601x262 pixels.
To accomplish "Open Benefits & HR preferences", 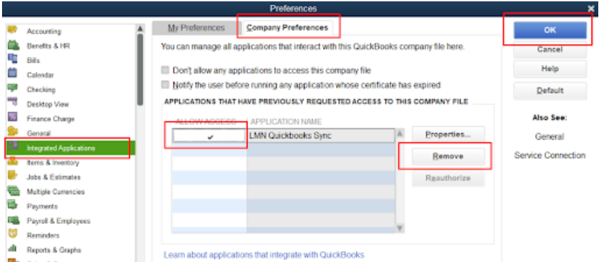I will [48, 46].
